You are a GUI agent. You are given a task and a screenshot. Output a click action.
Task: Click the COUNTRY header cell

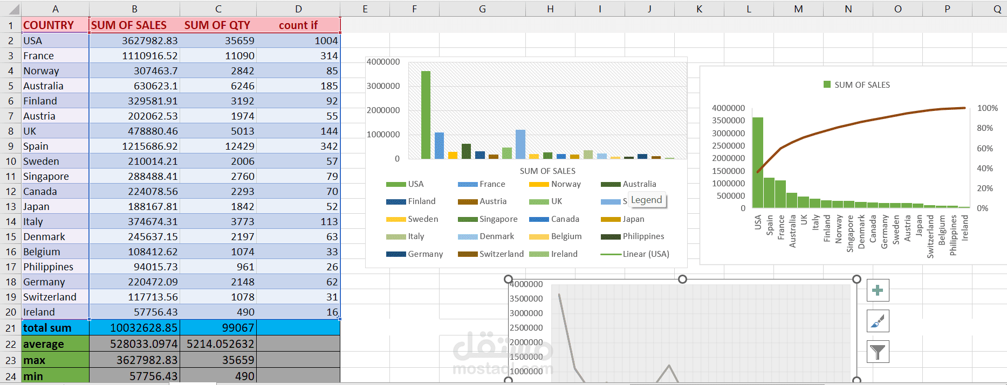coord(55,25)
